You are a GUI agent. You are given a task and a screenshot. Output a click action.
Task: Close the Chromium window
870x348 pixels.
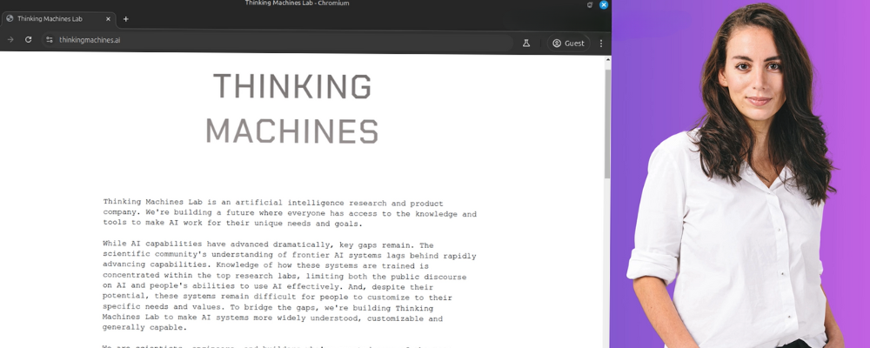(604, 4)
